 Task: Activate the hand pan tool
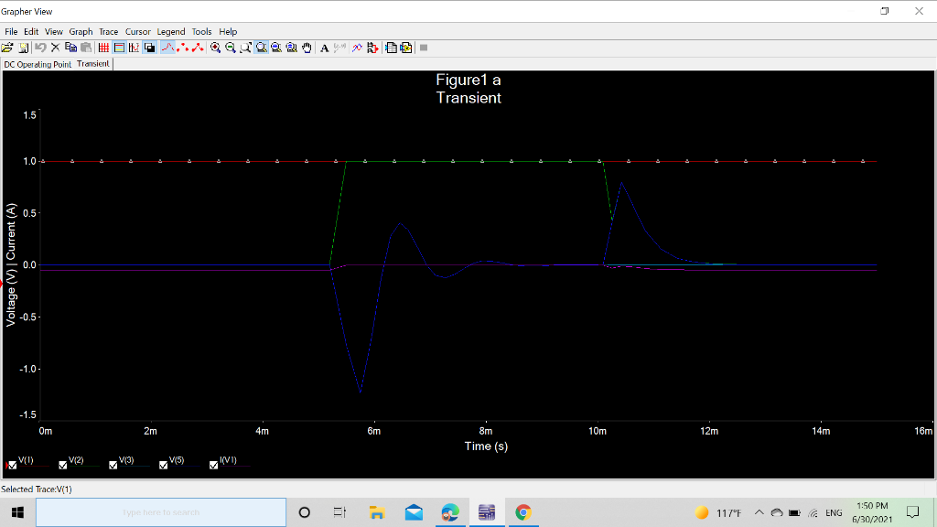(x=306, y=48)
